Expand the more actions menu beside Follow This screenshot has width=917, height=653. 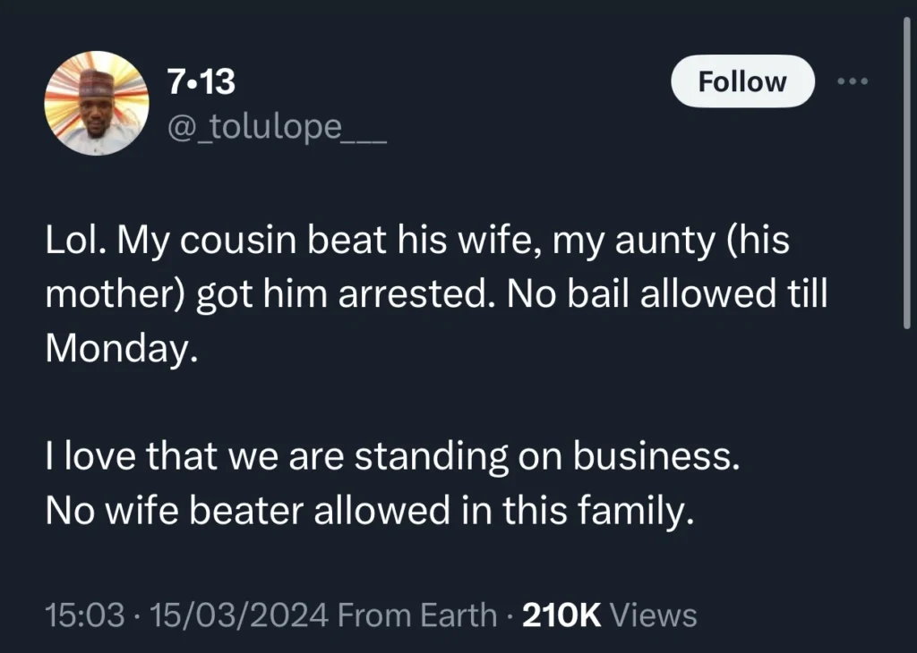853,81
